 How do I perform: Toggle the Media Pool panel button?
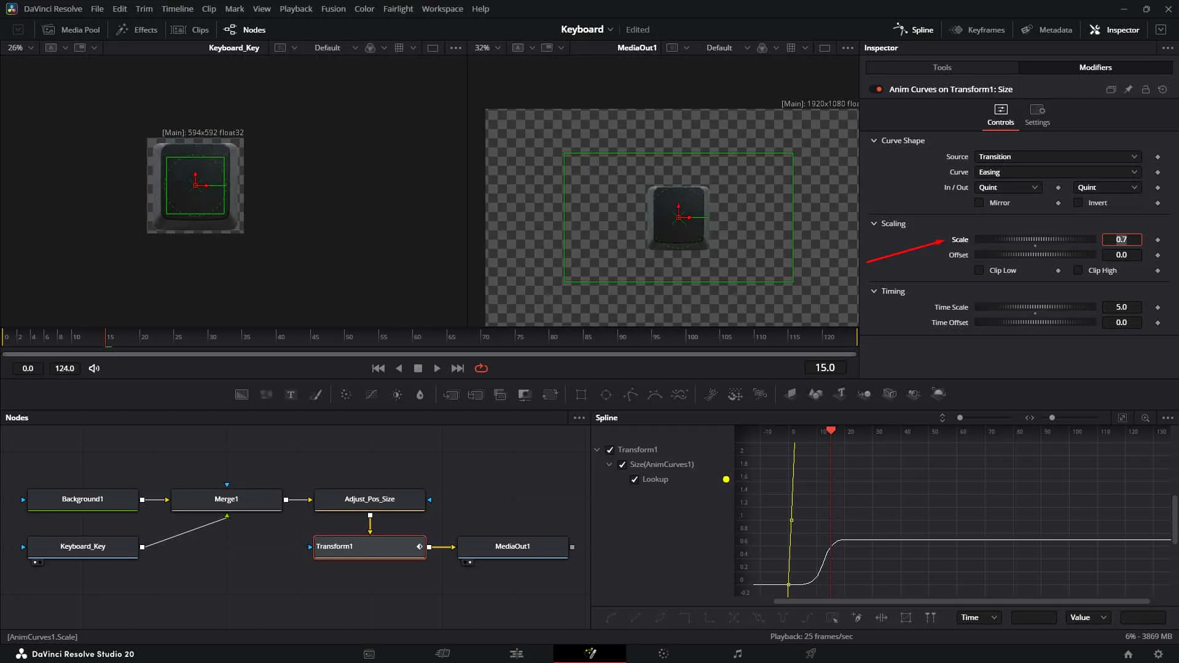click(x=71, y=29)
